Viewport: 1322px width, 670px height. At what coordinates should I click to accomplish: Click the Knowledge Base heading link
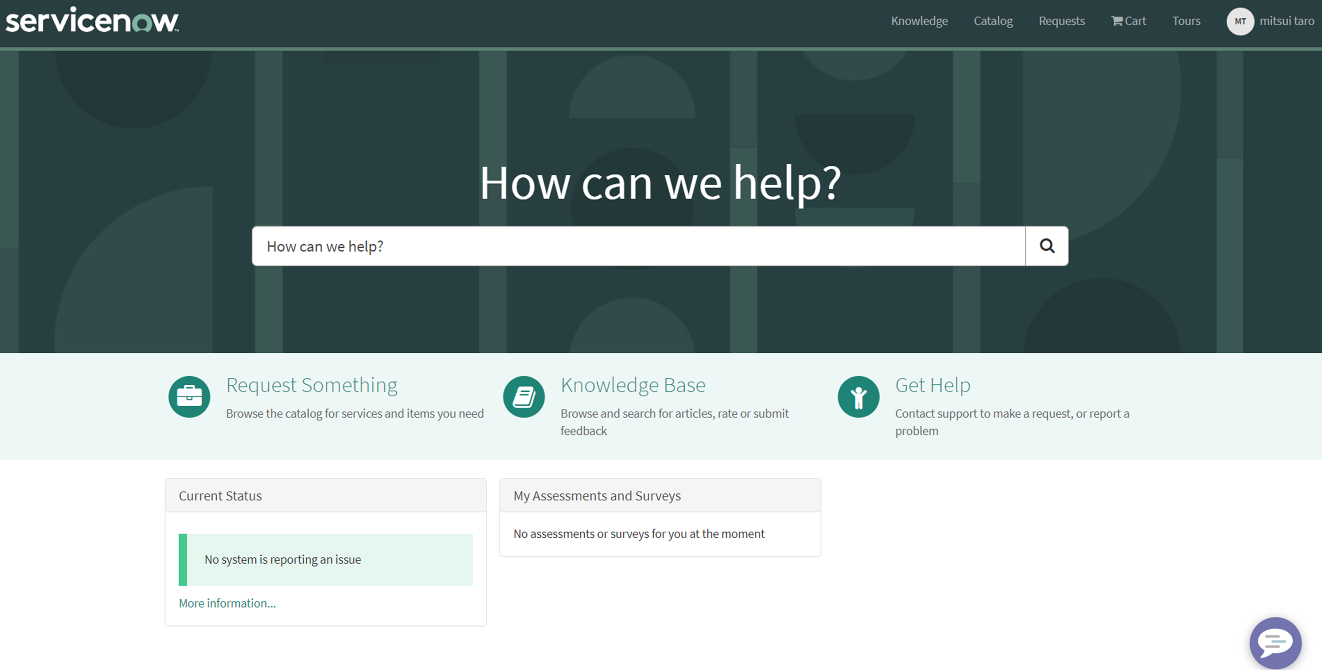[633, 385]
